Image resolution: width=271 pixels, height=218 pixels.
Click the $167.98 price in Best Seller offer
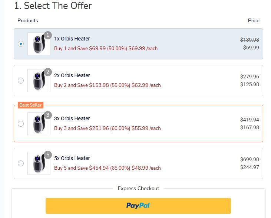(x=249, y=127)
